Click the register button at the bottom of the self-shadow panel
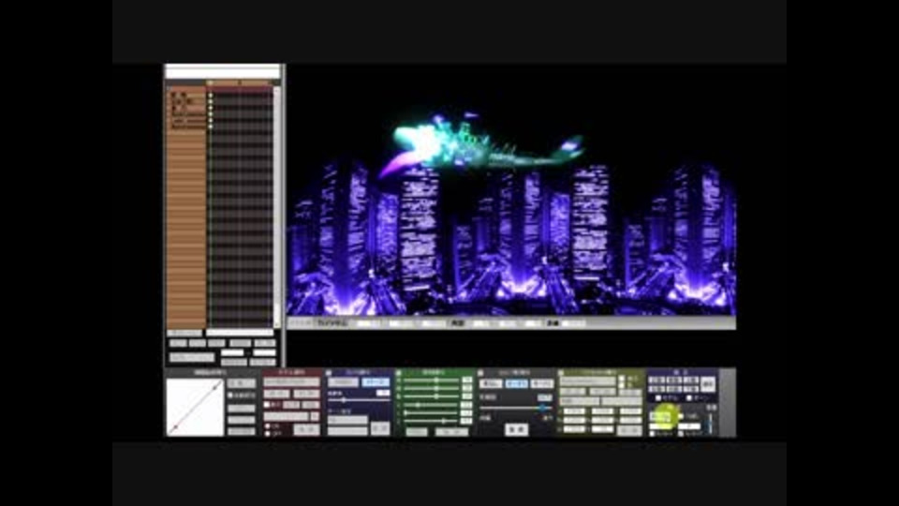Image resolution: width=899 pixels, height=506 pixels. click(516, 429)
